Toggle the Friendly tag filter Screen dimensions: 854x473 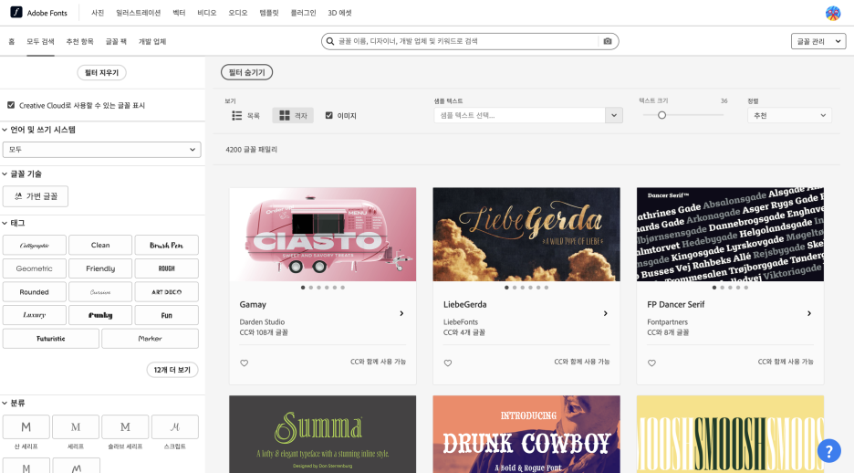(100, 268)
